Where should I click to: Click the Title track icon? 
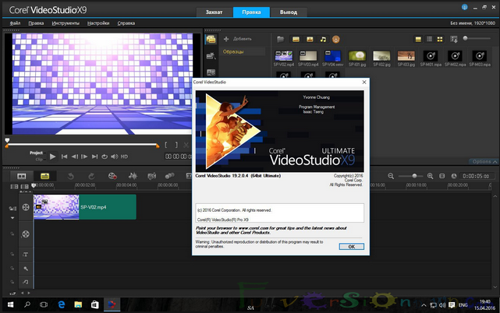(26, 255)
